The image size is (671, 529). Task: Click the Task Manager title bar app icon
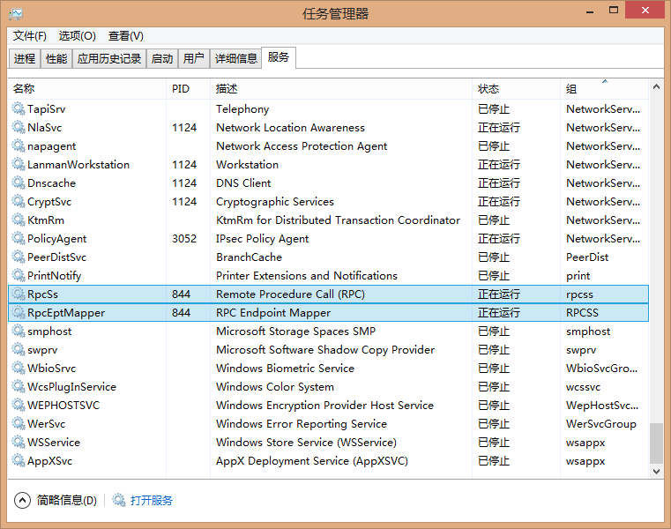[x=15, y=14]
